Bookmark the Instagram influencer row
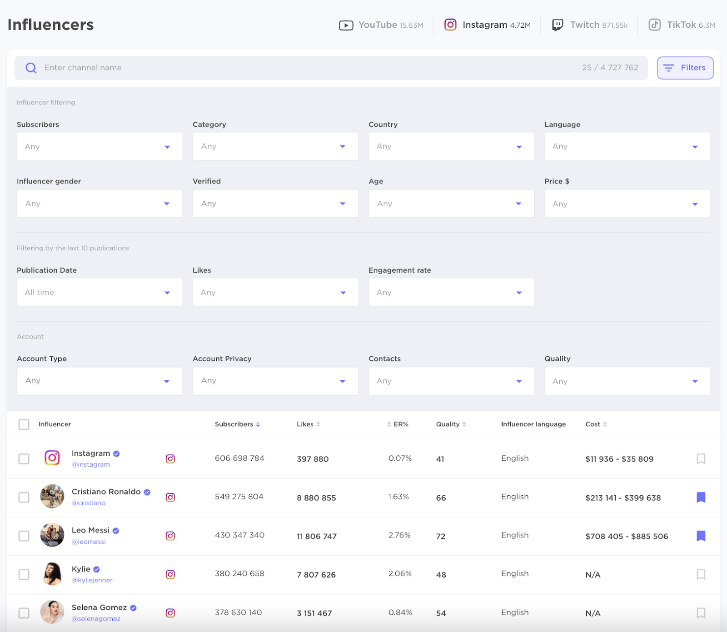 (x=701, y=459)
